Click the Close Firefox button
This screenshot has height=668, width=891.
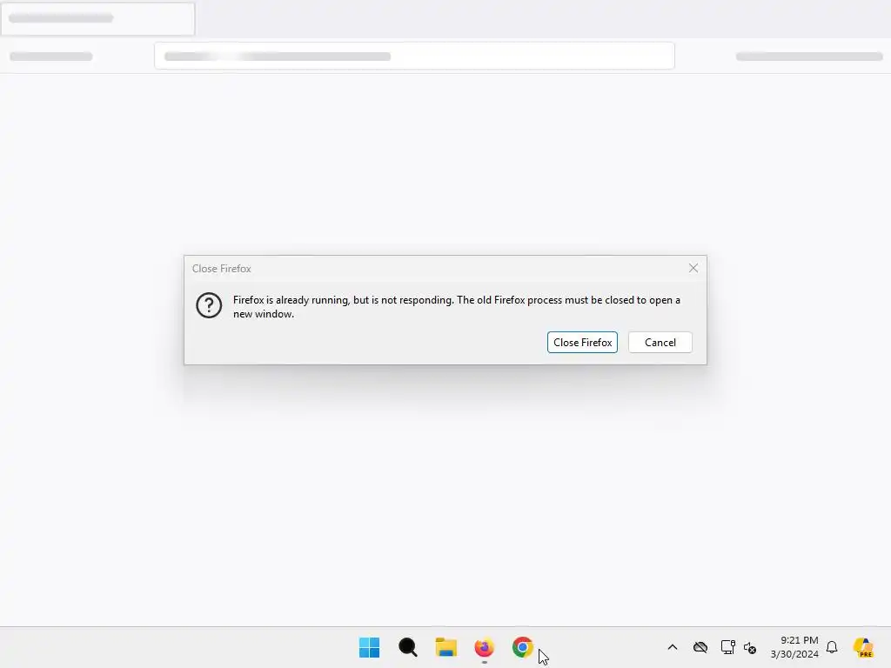pos(582,343)
